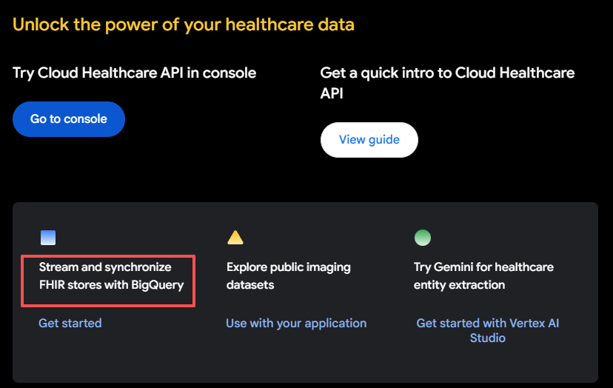613x388 pixels.
Task: Click the yellow triangle imaging datasets icon
Action: tap(235, 238)
